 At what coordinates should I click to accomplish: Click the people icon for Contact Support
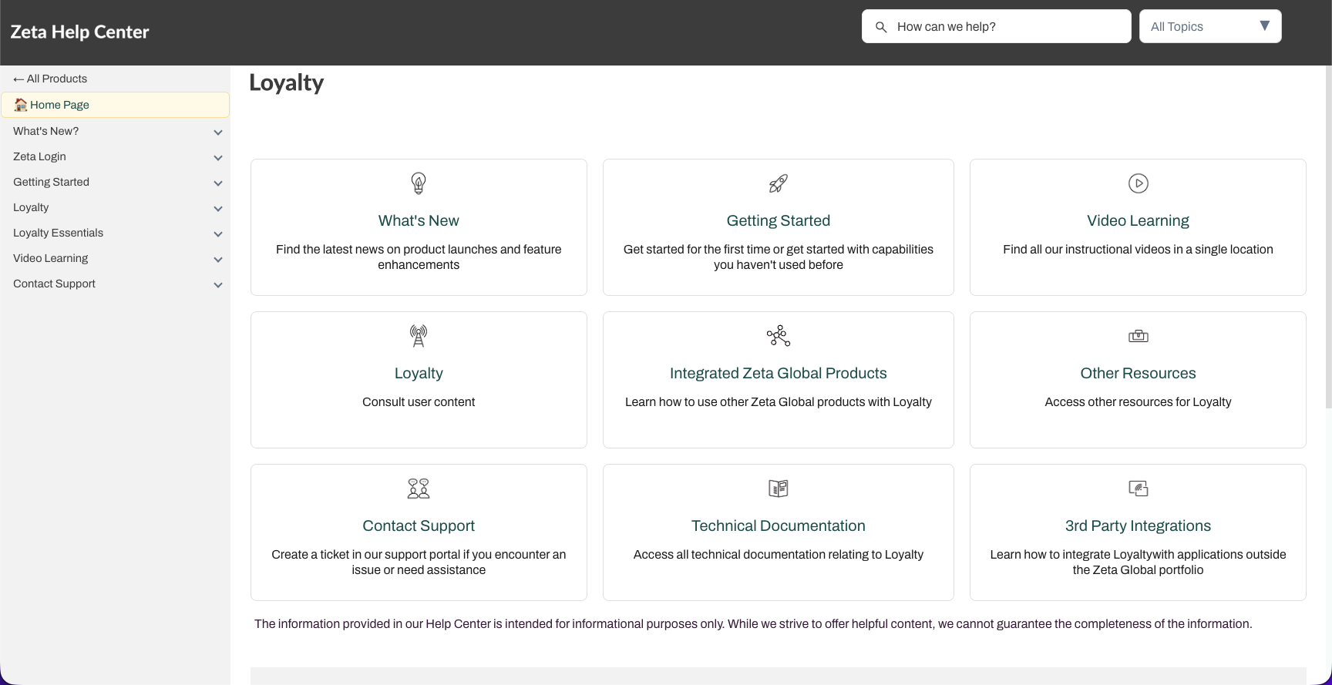tap(419, 489)
